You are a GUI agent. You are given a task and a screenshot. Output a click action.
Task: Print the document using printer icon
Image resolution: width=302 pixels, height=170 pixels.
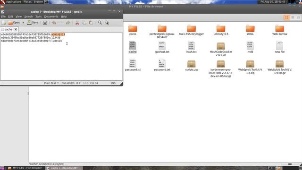click(45, 23)
